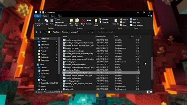This screenshot has width=187, height=105.
Task: Open Thumbnails folder in sidebar
Action: pos(45,60)
